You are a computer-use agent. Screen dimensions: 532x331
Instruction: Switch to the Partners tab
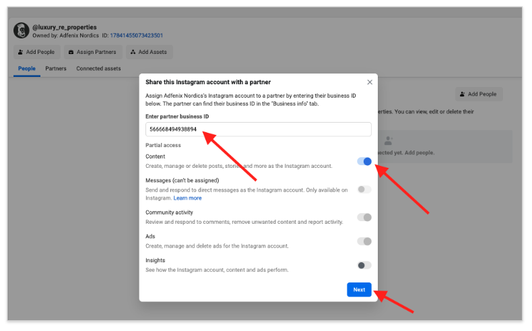[x=56, y=69]
